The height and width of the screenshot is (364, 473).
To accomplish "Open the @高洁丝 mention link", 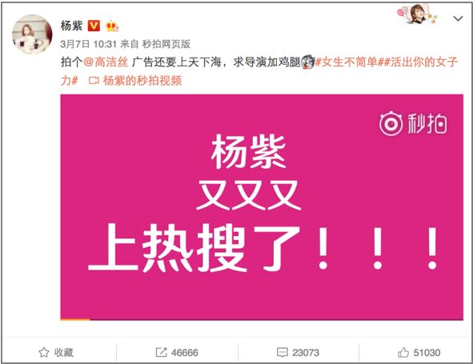I will pyautogui.click(x=106, y=62).
